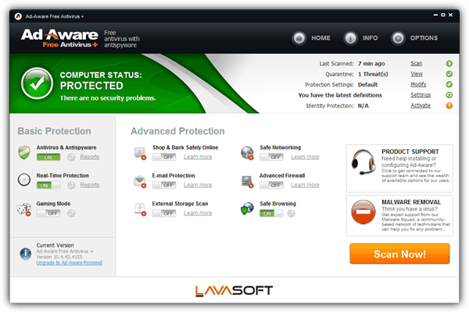Screen dimensions: 469x312
Task: Open Gaming Mode gear settings
Action: (71, 213)
